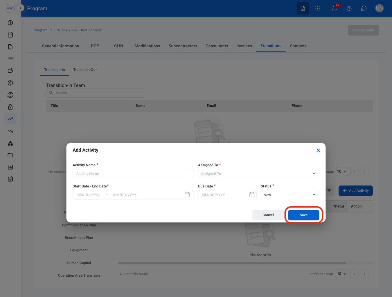392x297 pixels.
Task: Open the bottom items per page dropdown
Action: 342,274
